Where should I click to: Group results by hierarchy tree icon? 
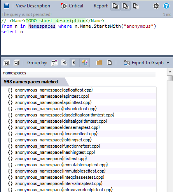pos(64,63)
